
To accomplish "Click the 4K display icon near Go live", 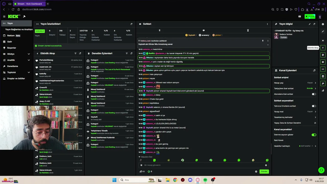I will click(299, 16).
